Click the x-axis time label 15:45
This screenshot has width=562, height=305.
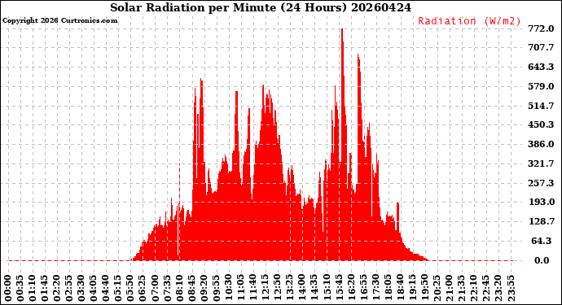(x=340, y=289)
